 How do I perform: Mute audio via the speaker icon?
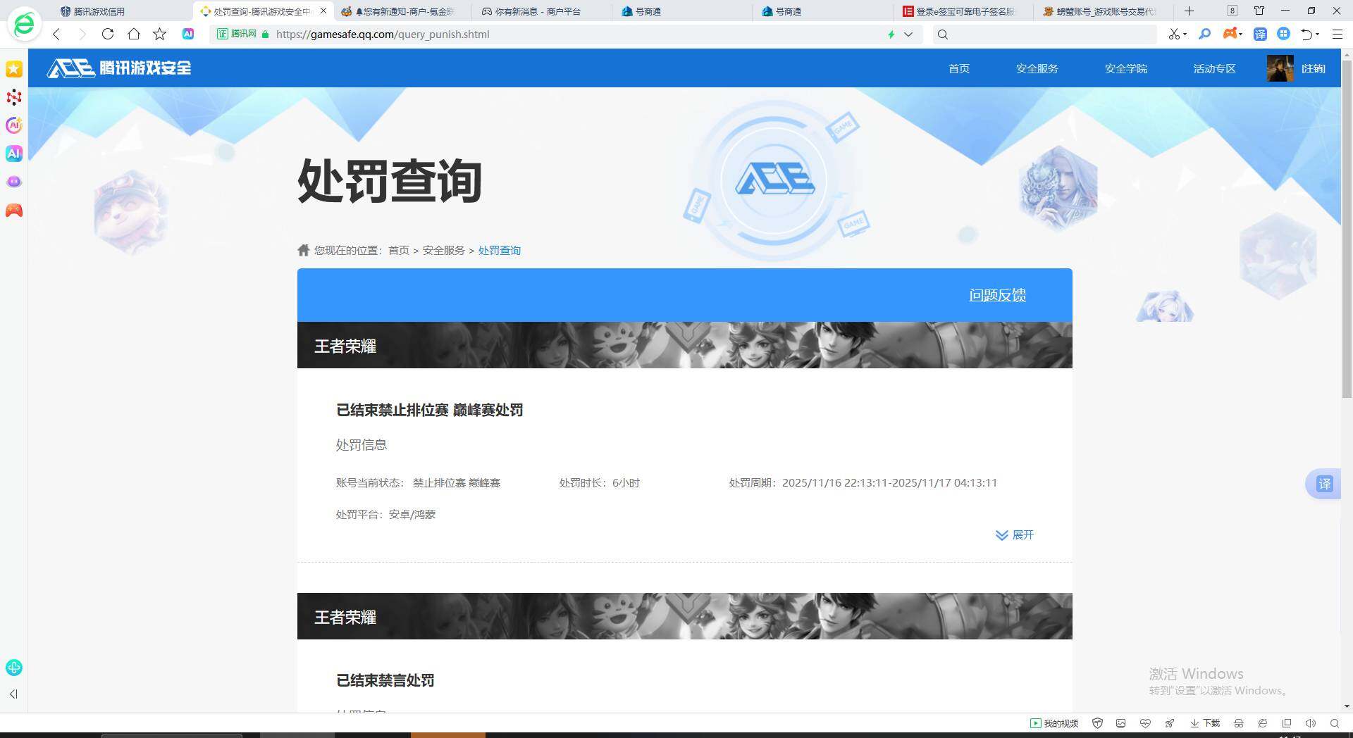click(1311, 723)
